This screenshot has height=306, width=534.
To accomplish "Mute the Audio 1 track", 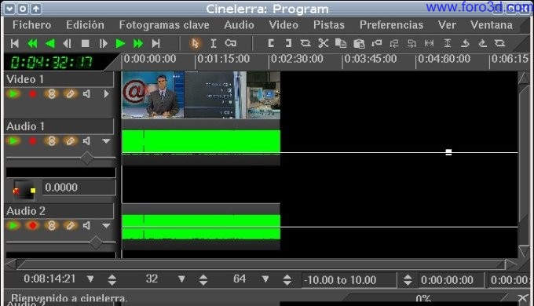I will click(87, 141).
